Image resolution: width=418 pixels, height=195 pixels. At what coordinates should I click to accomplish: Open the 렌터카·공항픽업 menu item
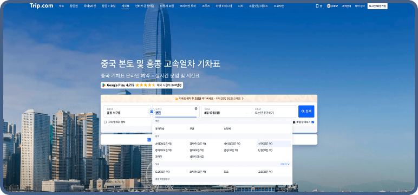pyautogui.click(x=145, y=6)
